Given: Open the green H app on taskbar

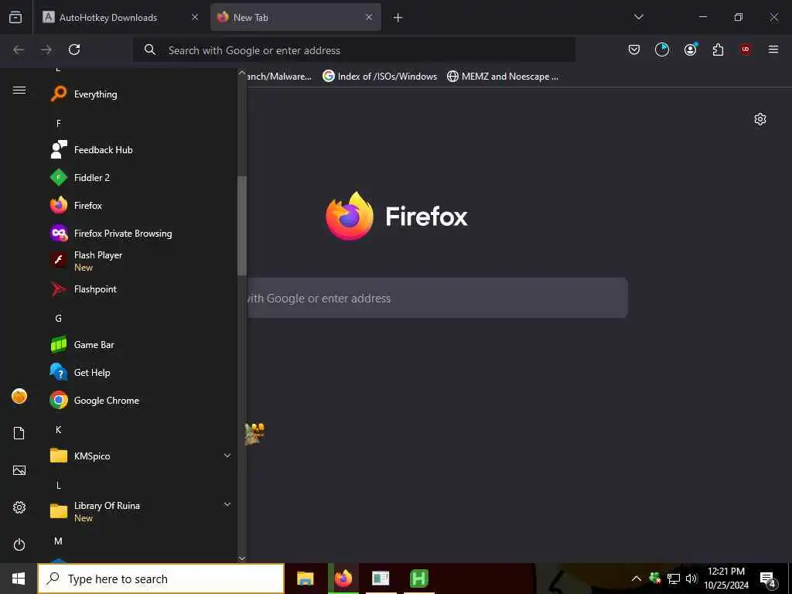Looking at the screenshot, I should pos(419,579).
